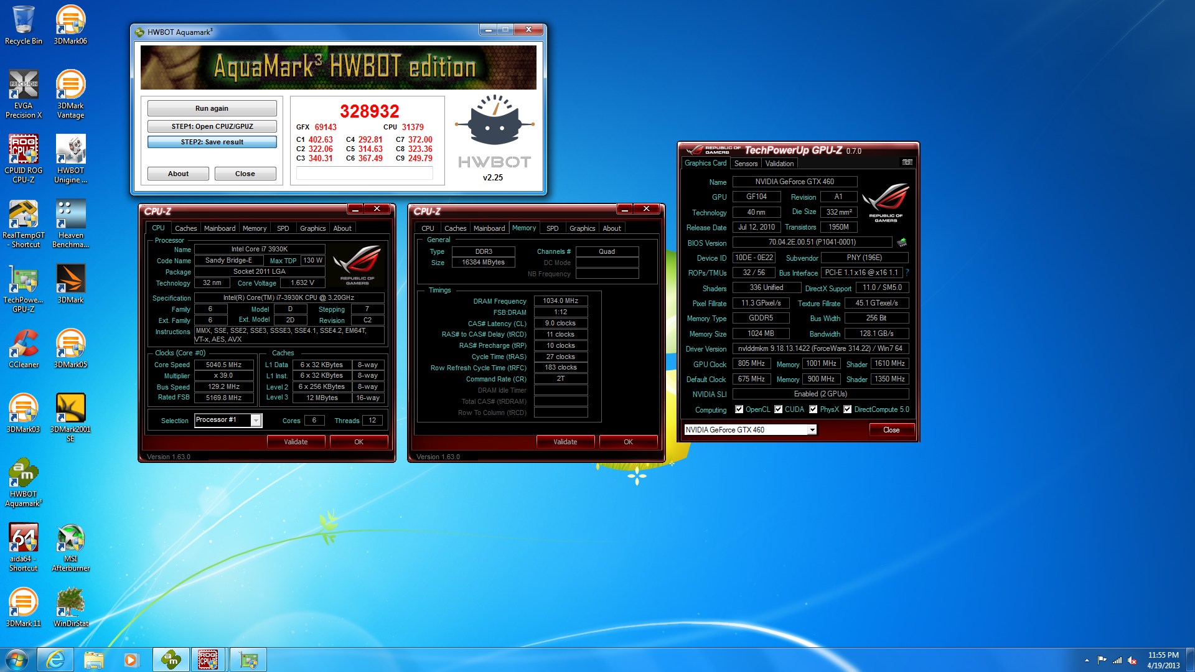
Task: Click bus interface question mark in GPU-Z
Action: point(907,273)
